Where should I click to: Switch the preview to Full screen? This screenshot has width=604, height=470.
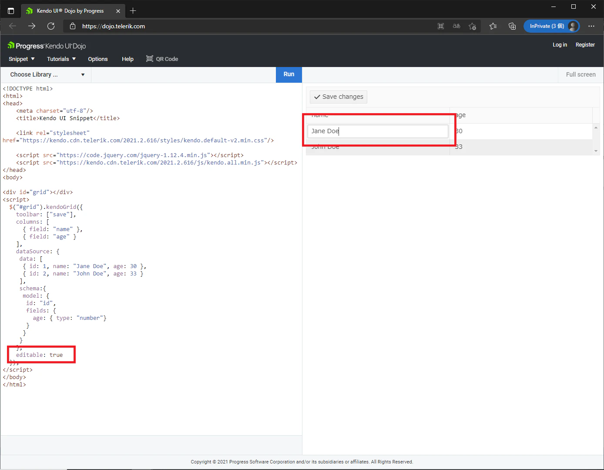[x=581, y=75]
